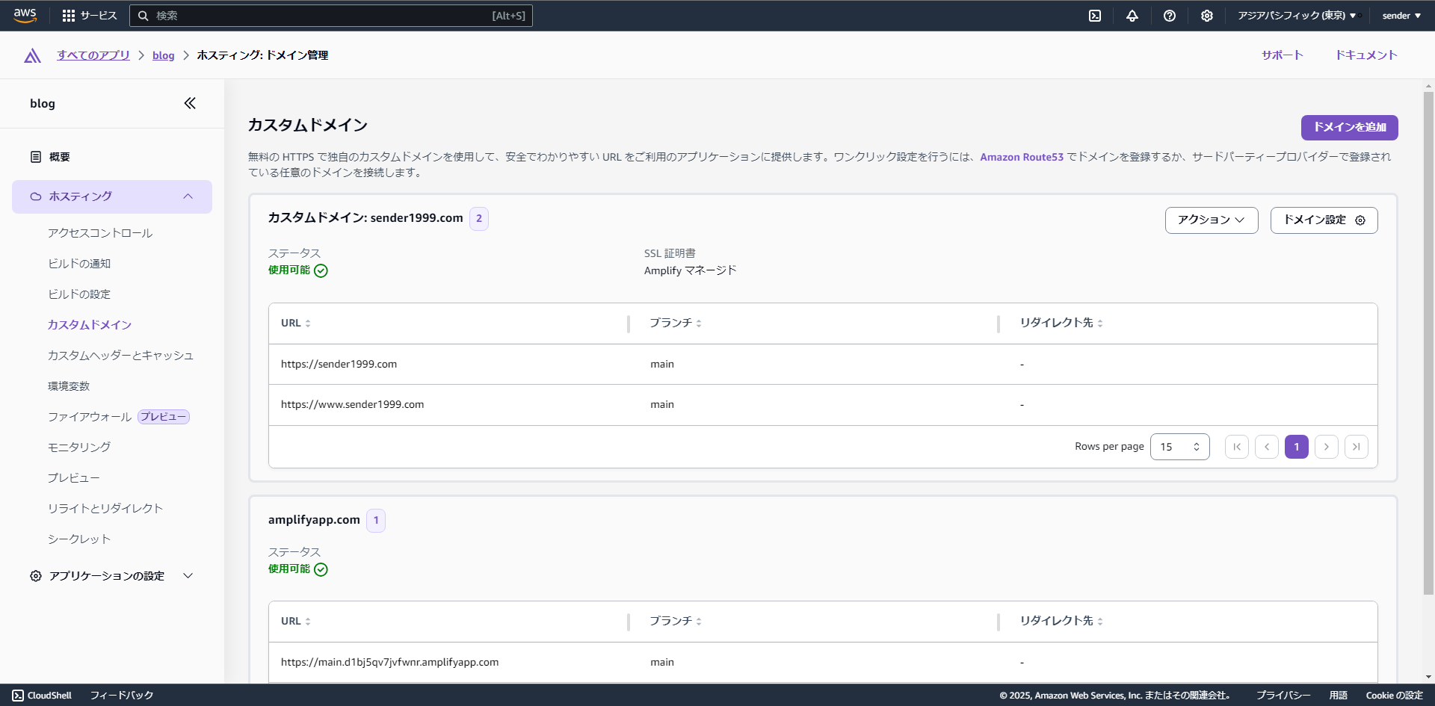
Task: Sort the sender1999.com table by ブランチ
Action: coord(699,323)
